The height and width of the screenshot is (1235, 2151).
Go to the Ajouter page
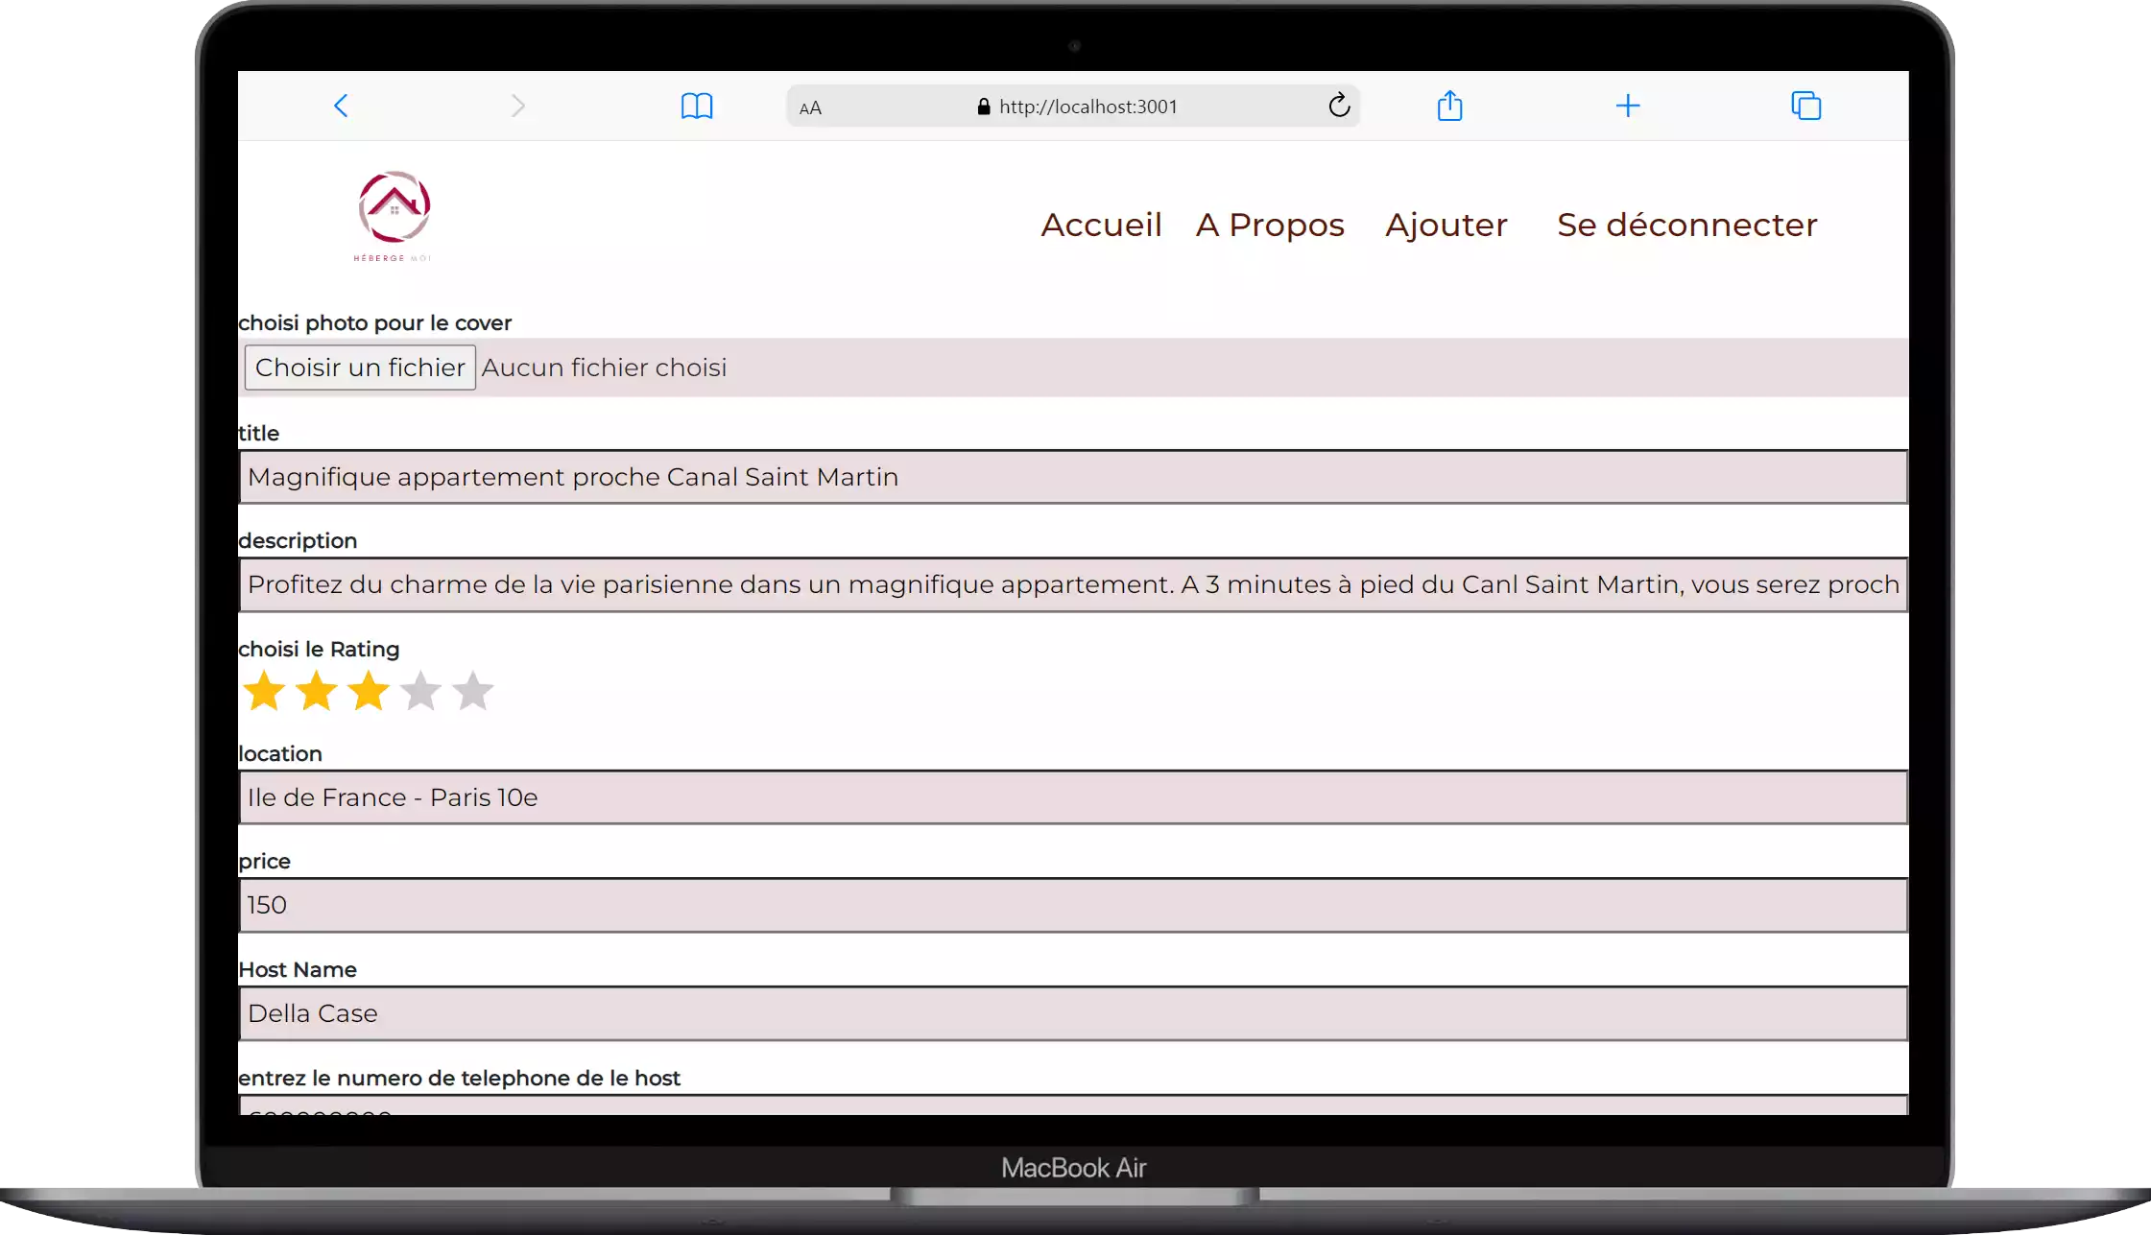point(1446,225)
